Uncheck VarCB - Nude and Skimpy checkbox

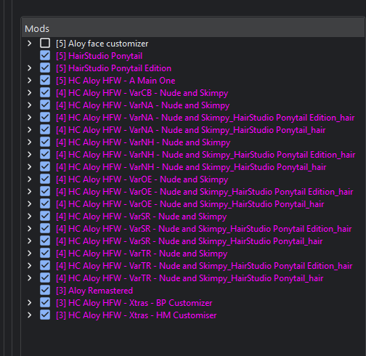(45, 93)
